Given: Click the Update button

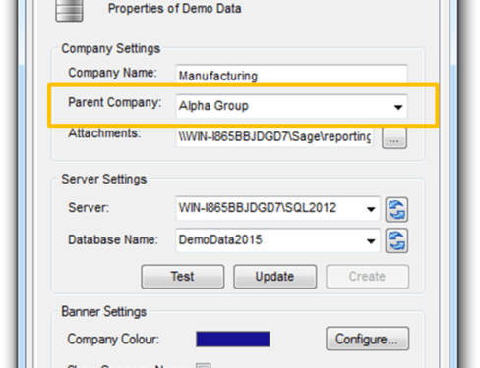Looking at the screenshot, I should click(x=274, y=277).
